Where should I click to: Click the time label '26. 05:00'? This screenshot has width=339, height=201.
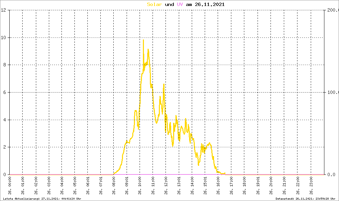pyautogui.click(x=75, y=186)
